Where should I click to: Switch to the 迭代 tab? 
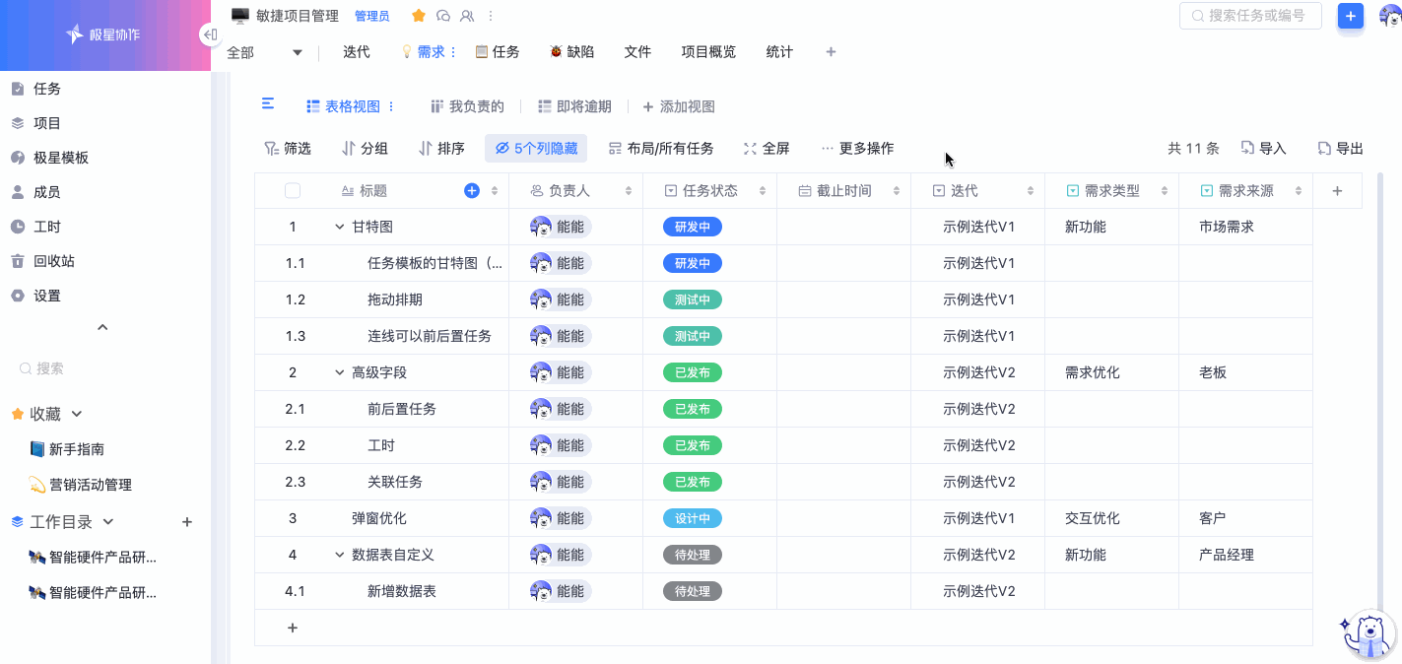click(357, 52)
